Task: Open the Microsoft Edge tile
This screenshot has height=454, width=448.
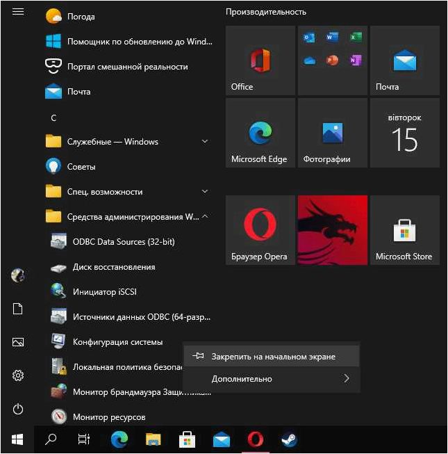Action: [x=260, y=133]
